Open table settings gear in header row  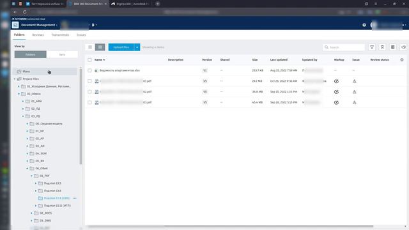click(x=402, y=59)
